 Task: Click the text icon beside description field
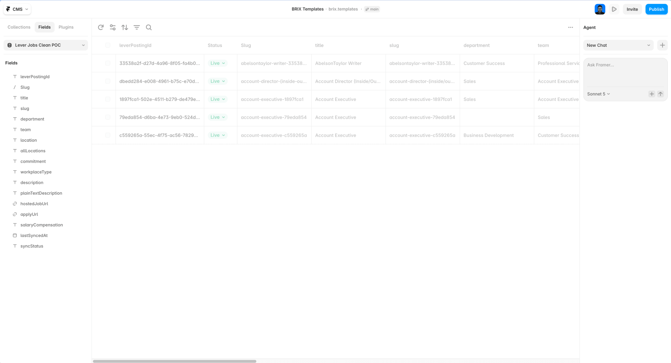coord(15,183)
